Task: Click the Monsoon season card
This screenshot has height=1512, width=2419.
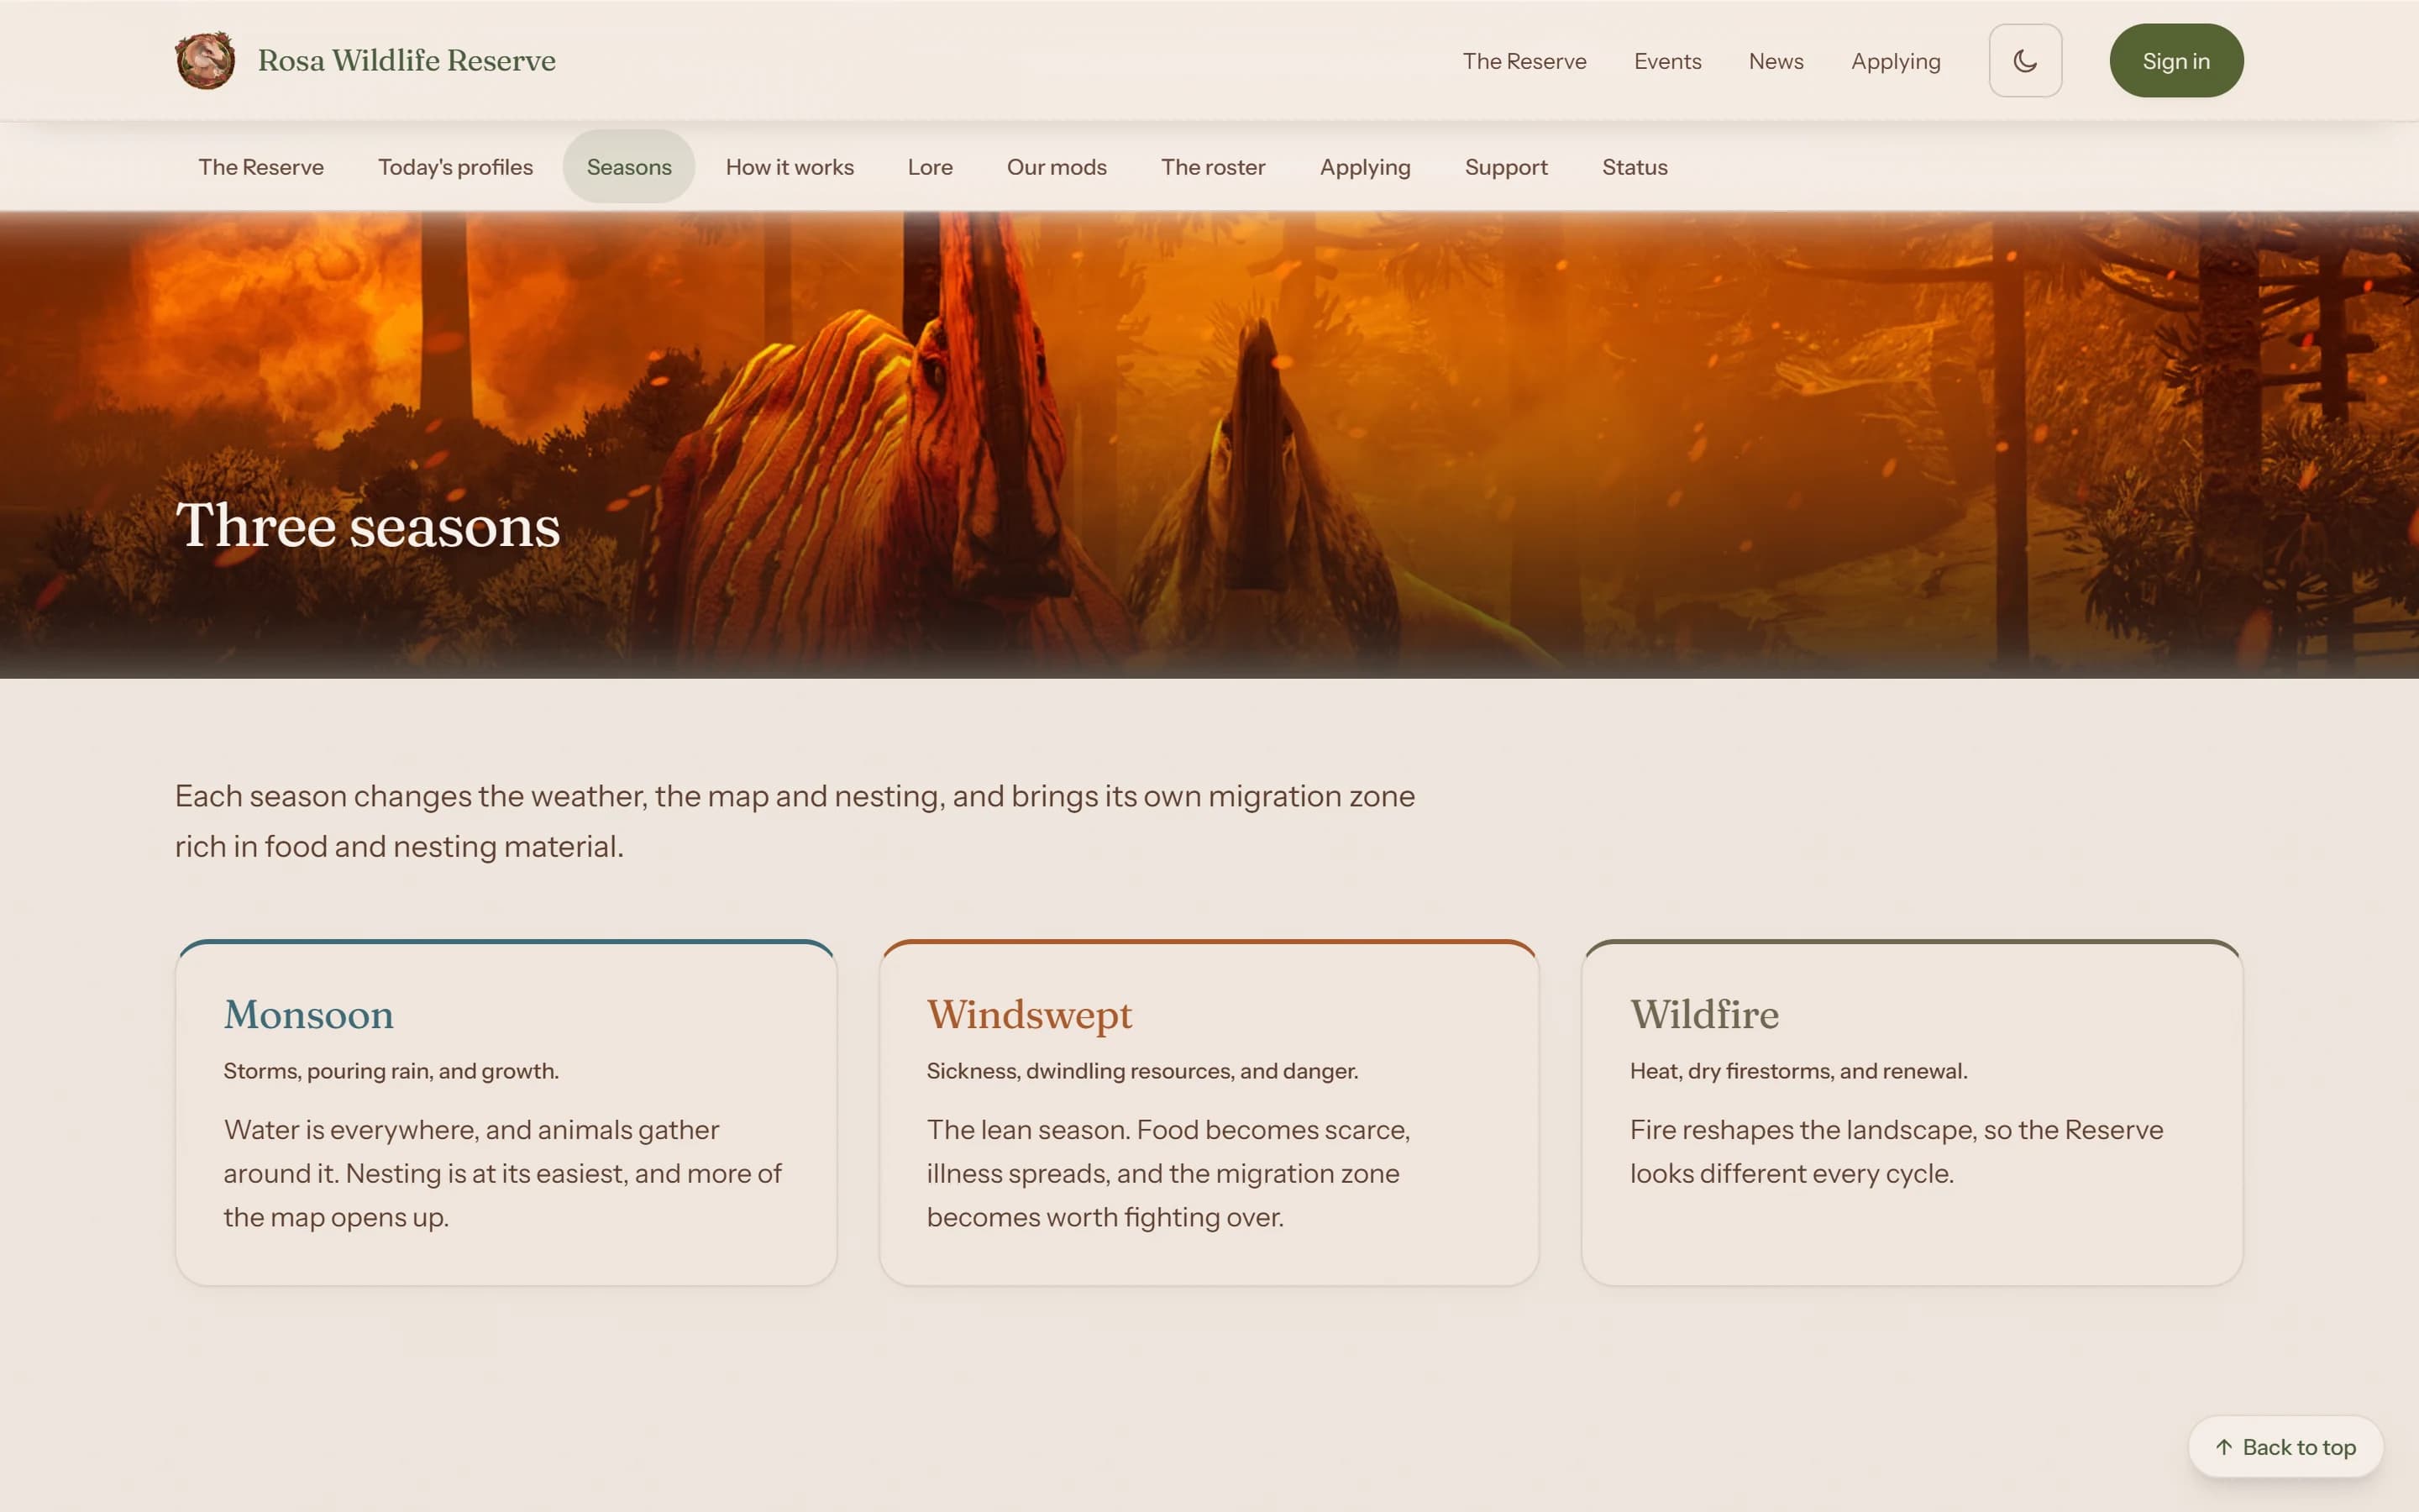Action: [x=506, y=1112]
